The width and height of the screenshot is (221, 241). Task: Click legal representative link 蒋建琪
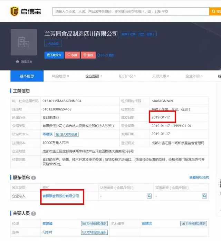(48, 134)
